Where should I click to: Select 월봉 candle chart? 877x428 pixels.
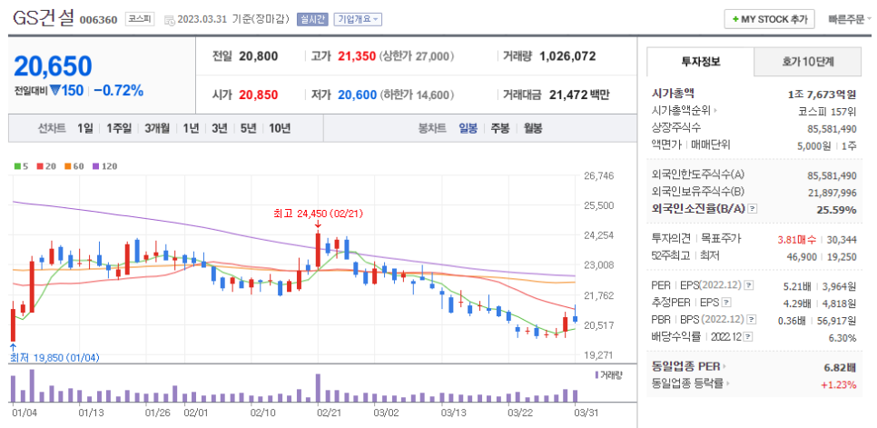pyautogui.click(x=532, y=128)
